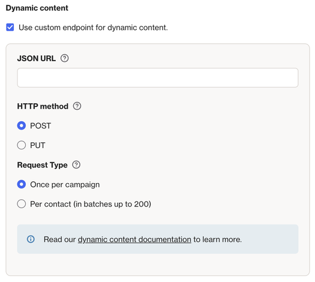Click inside the JSON URL text field
Screen dimensions: 315x282
coord(158,78)
